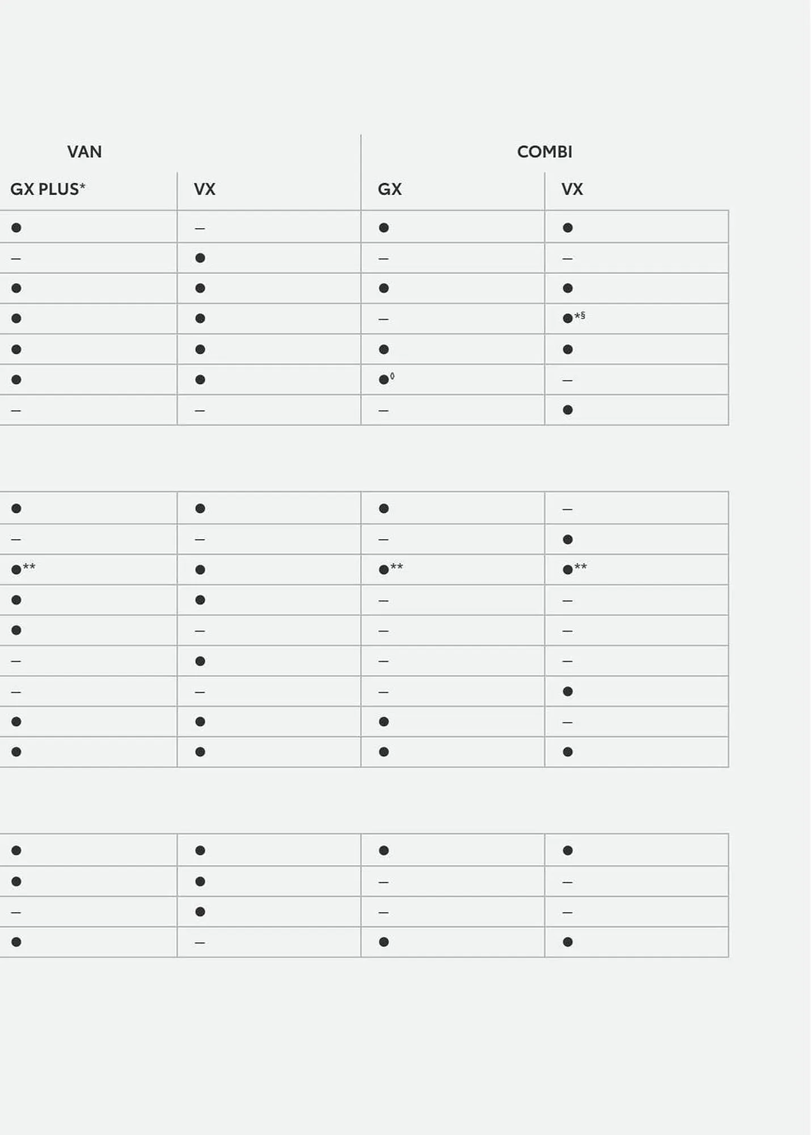The height and width of the screenshot is (1135, 811).
Task: Click the dot with diamond footnote mark
Action: [384, 380]
